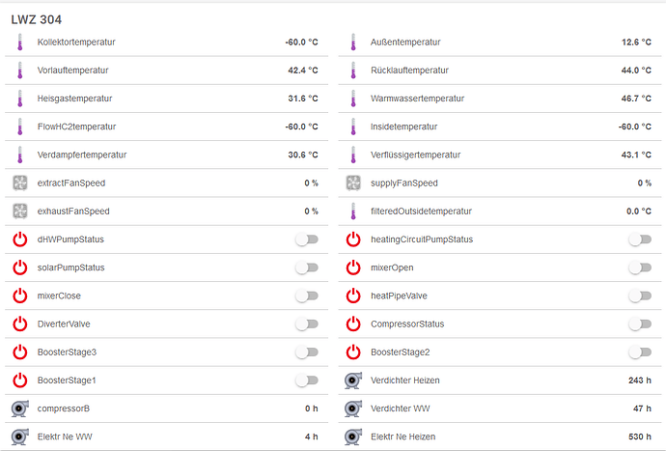
Task: Switch on the mixerOpen toggle
Action: pyautogui.click(x=638, y=268)
